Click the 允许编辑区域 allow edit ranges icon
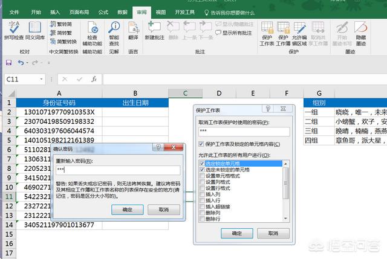The height and width of the screenshot is (259, 387). point(300,31)
